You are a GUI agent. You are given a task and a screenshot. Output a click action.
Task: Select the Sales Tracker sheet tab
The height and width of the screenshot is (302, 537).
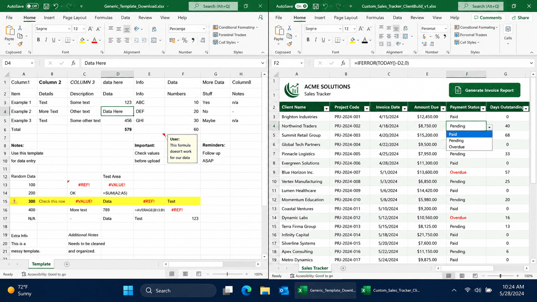pos(314,268)
